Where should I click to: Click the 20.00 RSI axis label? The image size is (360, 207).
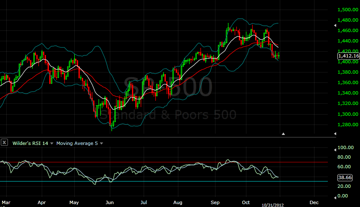344,186
